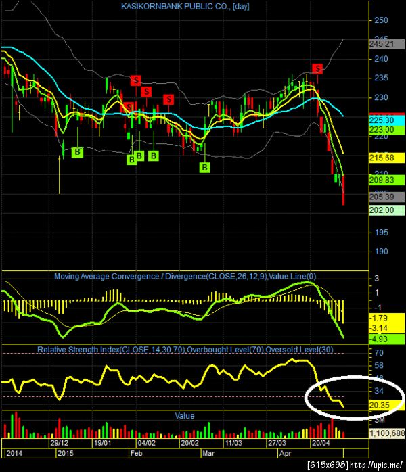
Task: Click the green MACD -4.93 value
Action: pos(387,339)
